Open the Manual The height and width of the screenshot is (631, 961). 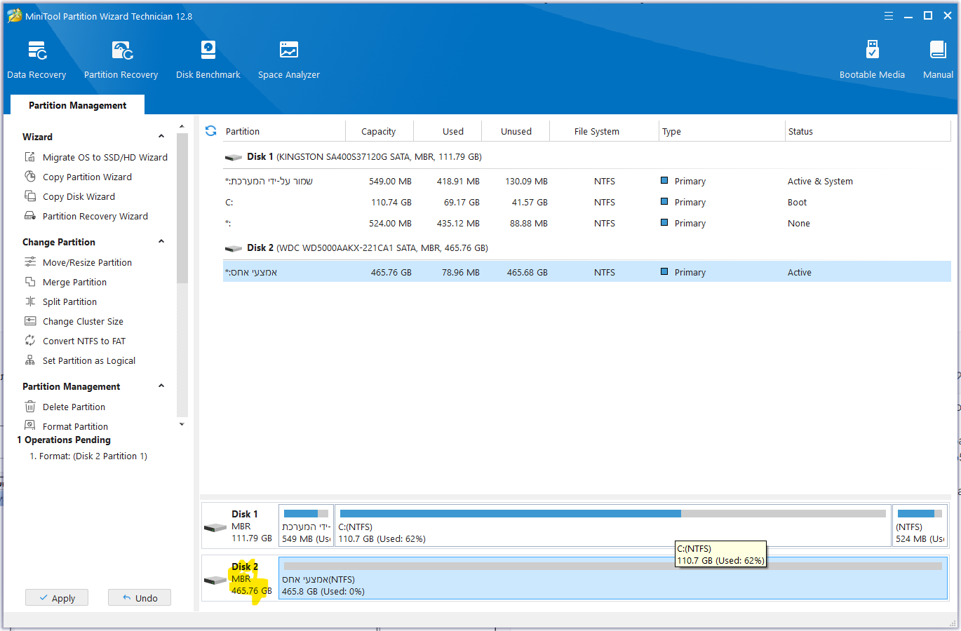(938, 60)
